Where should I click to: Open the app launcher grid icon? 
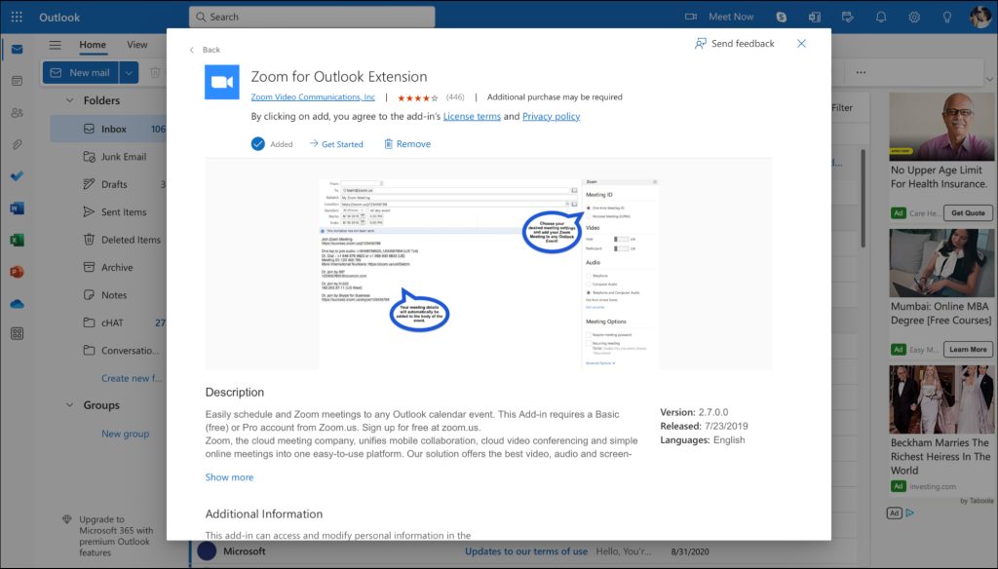tap(15, 17)
